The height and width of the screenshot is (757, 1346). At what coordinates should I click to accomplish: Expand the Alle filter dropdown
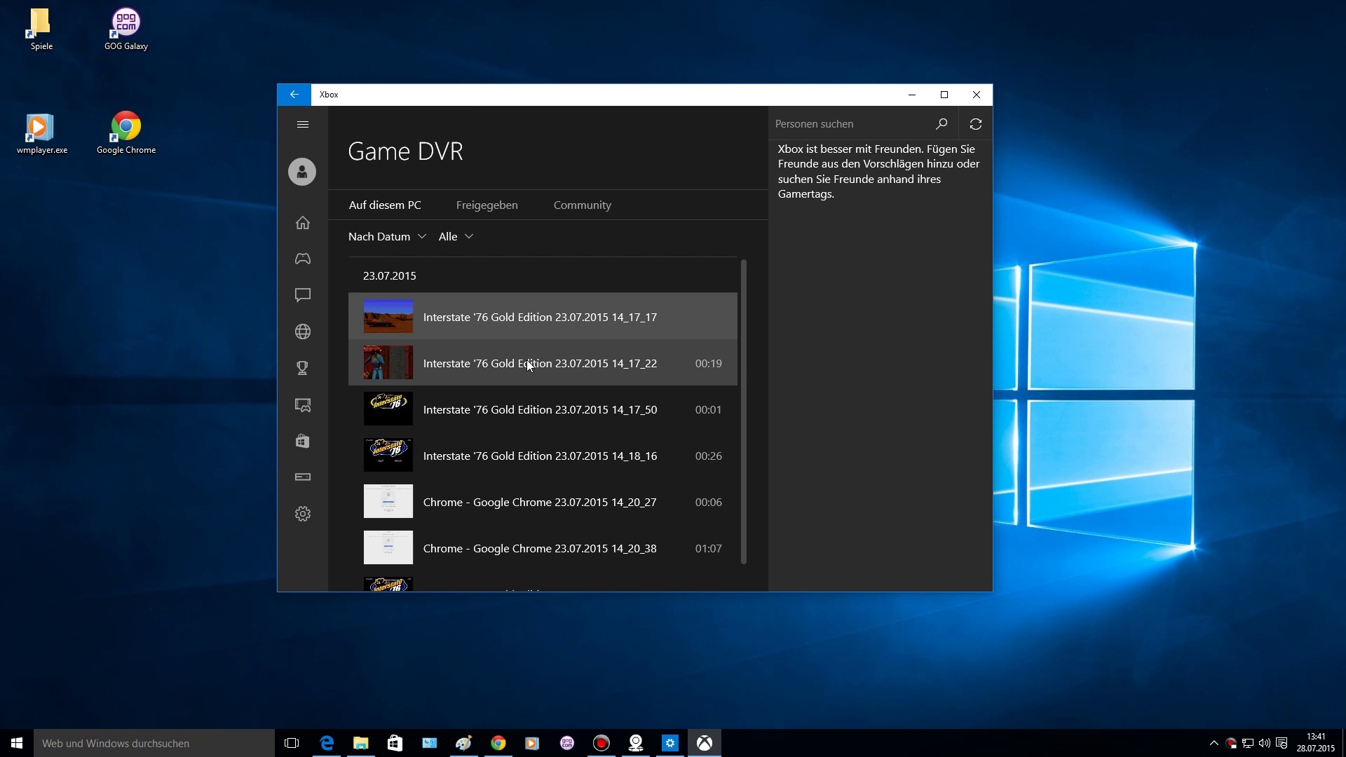tap(456, 237)
